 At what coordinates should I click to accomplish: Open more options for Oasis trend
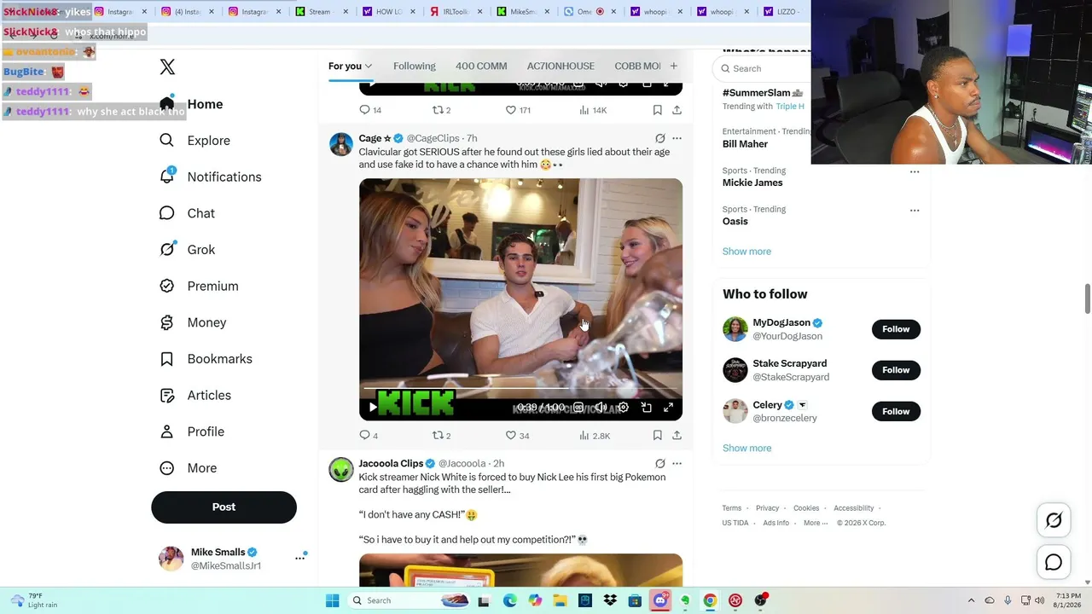coord(915,210)
